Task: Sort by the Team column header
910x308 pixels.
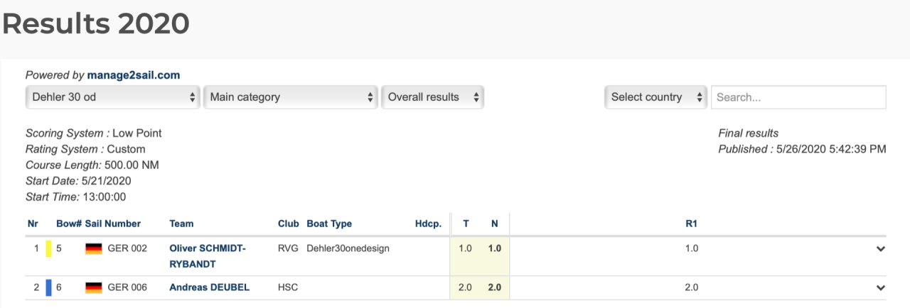Action: point(181,224)
